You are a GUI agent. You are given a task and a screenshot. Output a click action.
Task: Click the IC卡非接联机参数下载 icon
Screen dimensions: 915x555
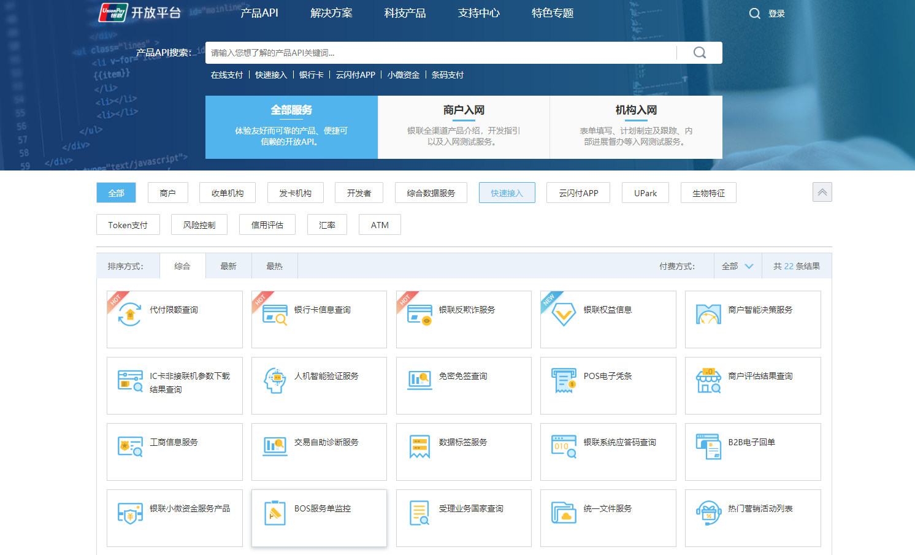130,381
